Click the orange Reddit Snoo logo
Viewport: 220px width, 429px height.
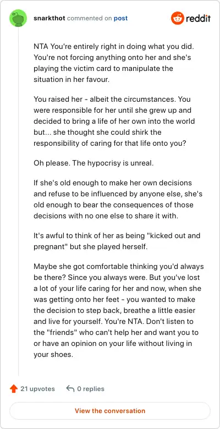(x=178, y=18)
